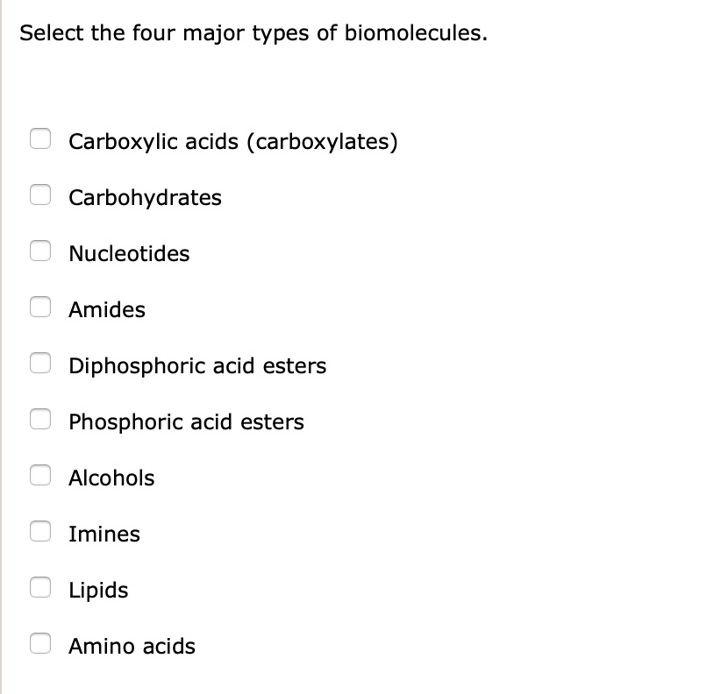Select the Amino acids answer label
Screen dimensions: 728x694
pyautogui.click(x=132, y=647)
